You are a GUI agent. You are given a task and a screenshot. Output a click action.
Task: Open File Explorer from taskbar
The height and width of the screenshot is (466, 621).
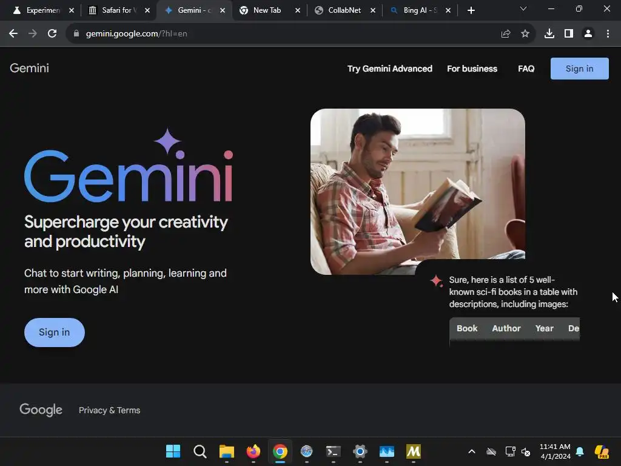pos(227,451)
